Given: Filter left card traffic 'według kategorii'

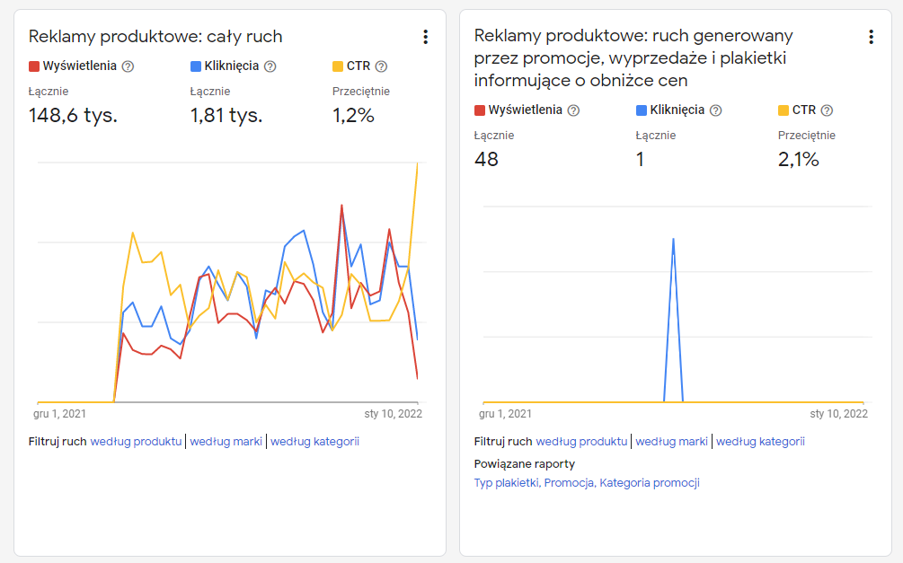Looking at the screenshot, I should [x=315, y=442].
